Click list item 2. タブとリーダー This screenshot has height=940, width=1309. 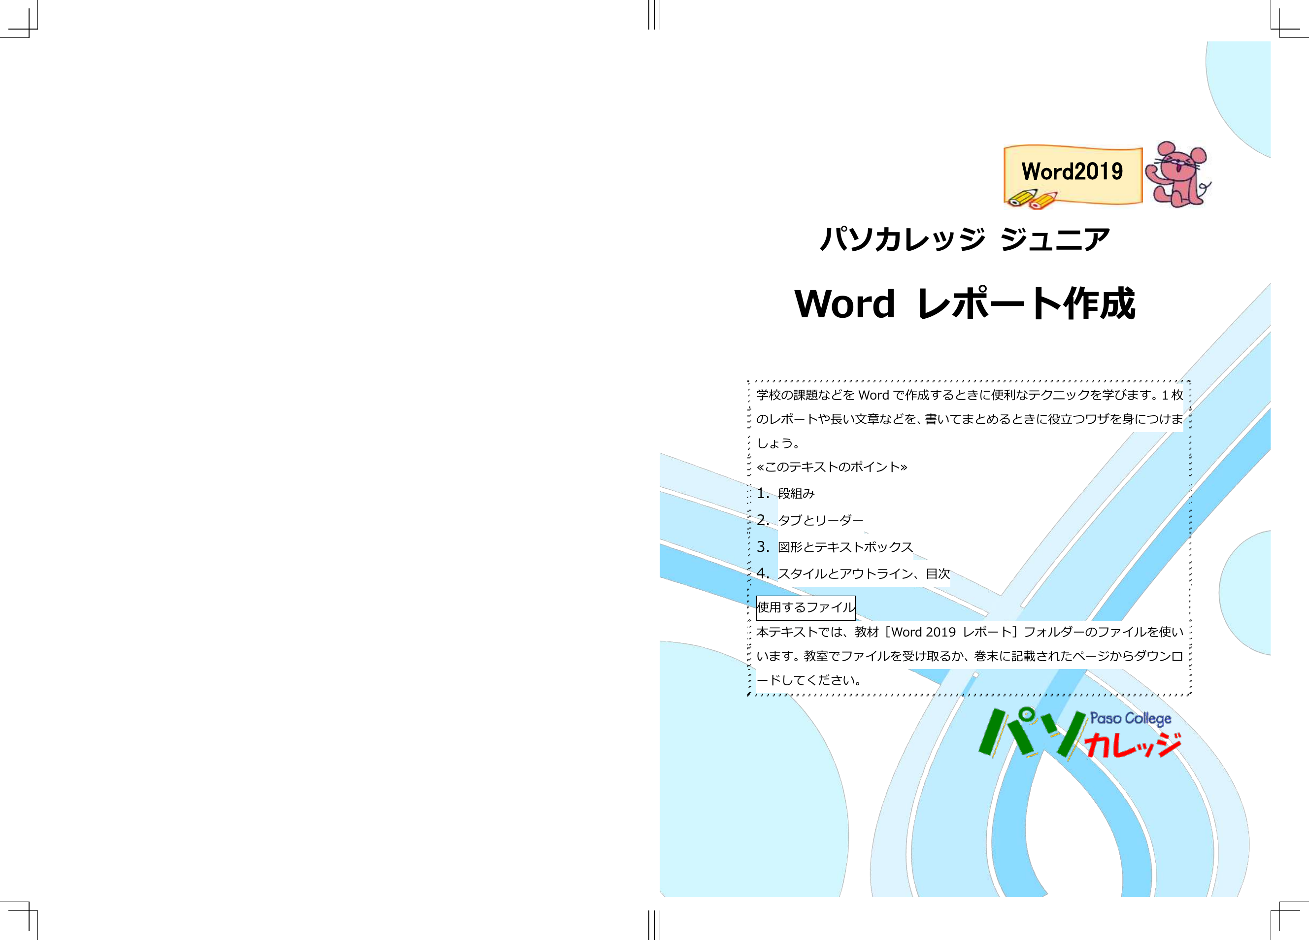(810, 520)
